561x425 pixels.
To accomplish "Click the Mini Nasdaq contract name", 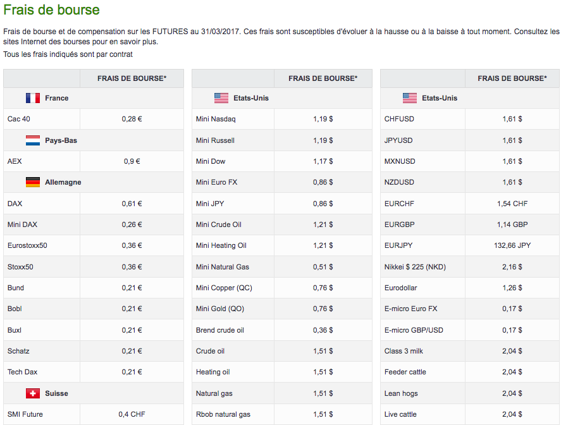I will (x=216, y=119).
